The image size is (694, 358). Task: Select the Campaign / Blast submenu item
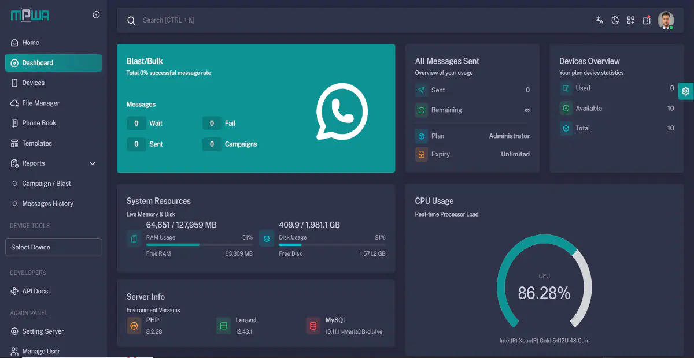point(46,184)
